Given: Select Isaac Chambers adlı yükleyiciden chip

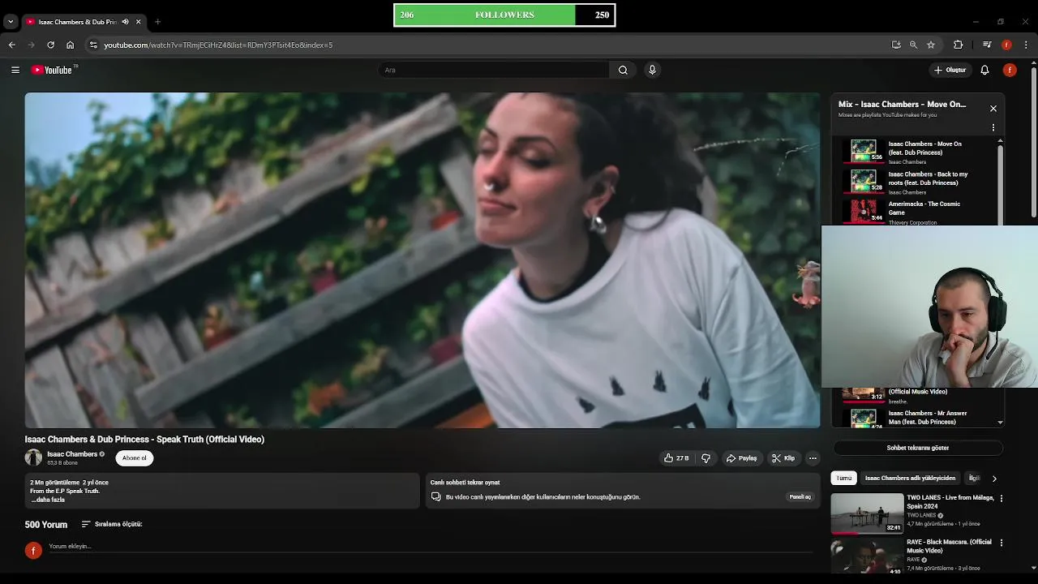Looking at the screenshot, I should click(x=910, y=479).
